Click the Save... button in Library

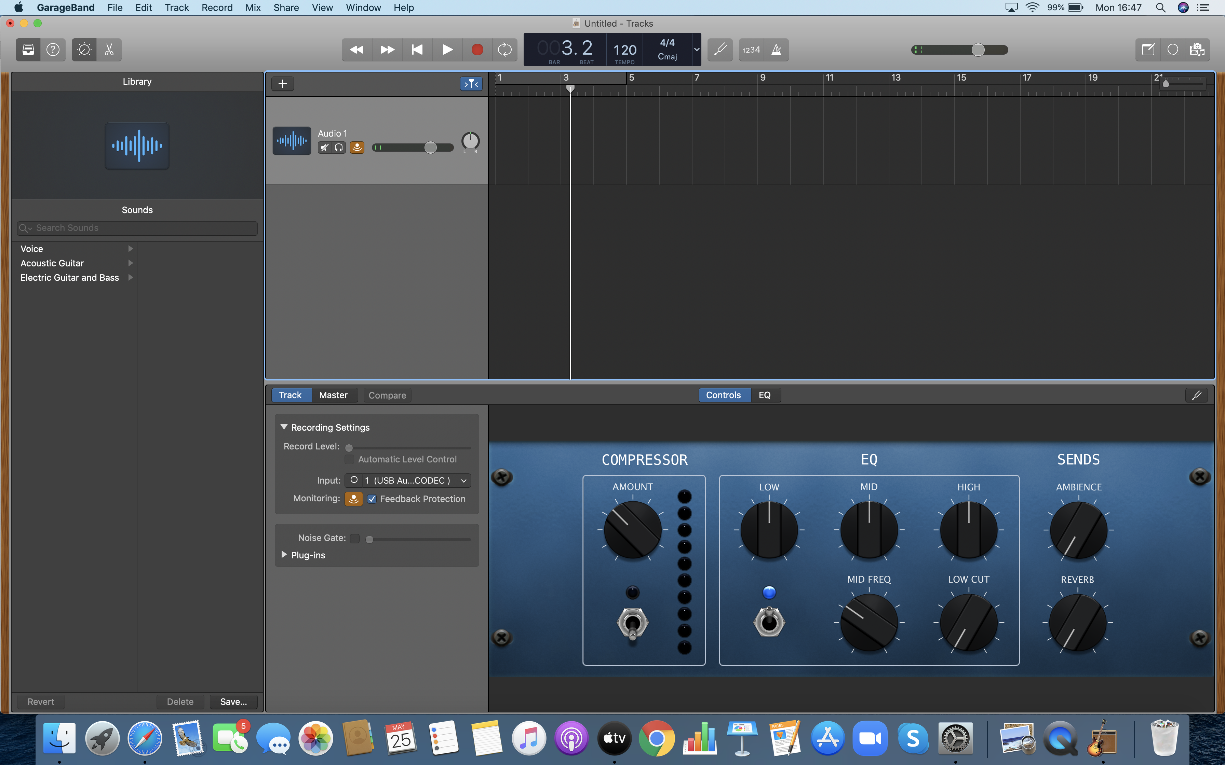(x=233, y=702)
